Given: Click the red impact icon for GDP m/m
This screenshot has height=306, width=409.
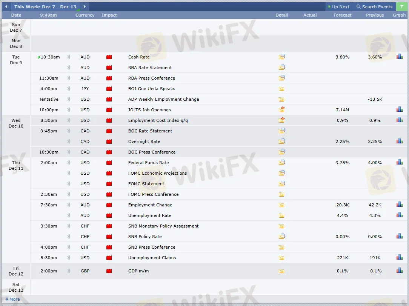Looking at the screenshot, I should pos(109,271).
